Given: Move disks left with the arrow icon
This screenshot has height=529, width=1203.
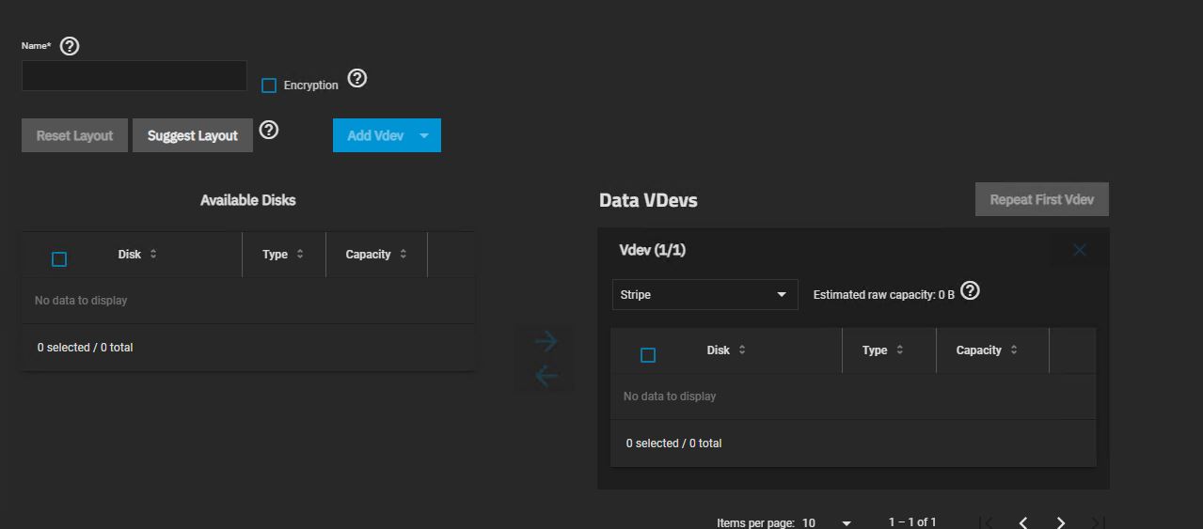Looking at the screenshot, I should pos(546,377).
